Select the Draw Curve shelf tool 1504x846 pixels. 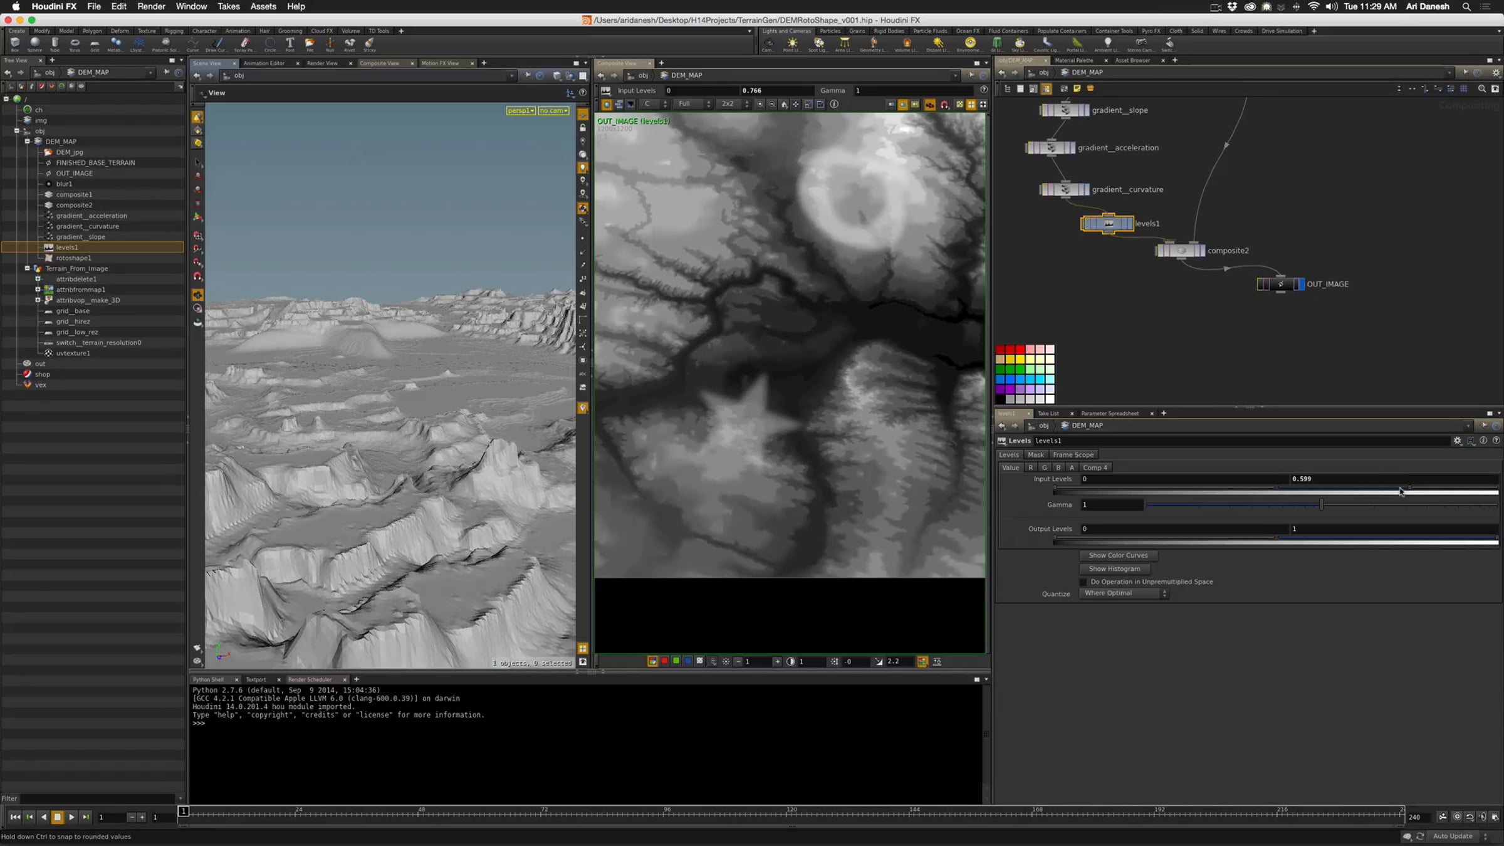(217, 44)
